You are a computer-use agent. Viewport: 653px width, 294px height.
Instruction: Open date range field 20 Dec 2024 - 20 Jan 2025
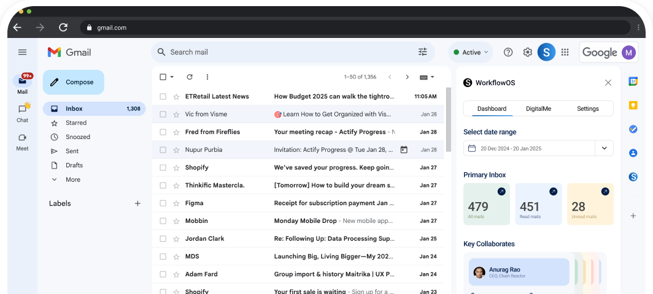click(529, 148)
